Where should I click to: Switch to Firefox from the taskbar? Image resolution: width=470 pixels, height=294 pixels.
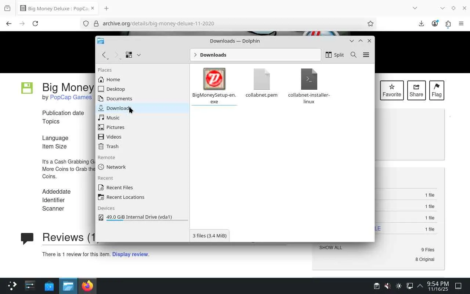tap(87, 286)
